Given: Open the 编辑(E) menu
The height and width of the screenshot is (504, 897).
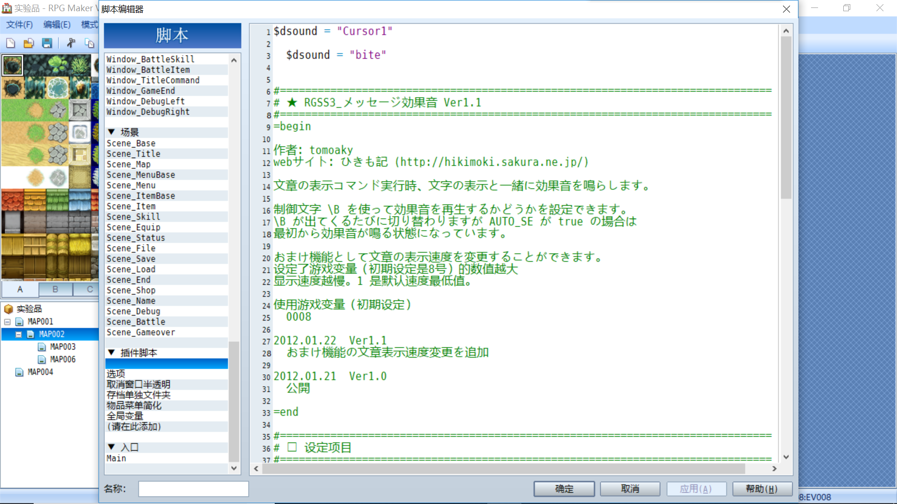Looking at the screenshot, I should pos(57,25).
